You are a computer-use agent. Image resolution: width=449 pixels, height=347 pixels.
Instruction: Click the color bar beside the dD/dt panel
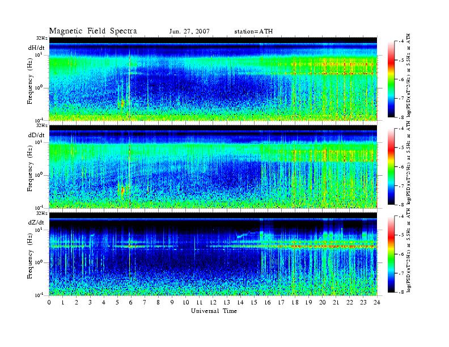click(x=391, y=167)
